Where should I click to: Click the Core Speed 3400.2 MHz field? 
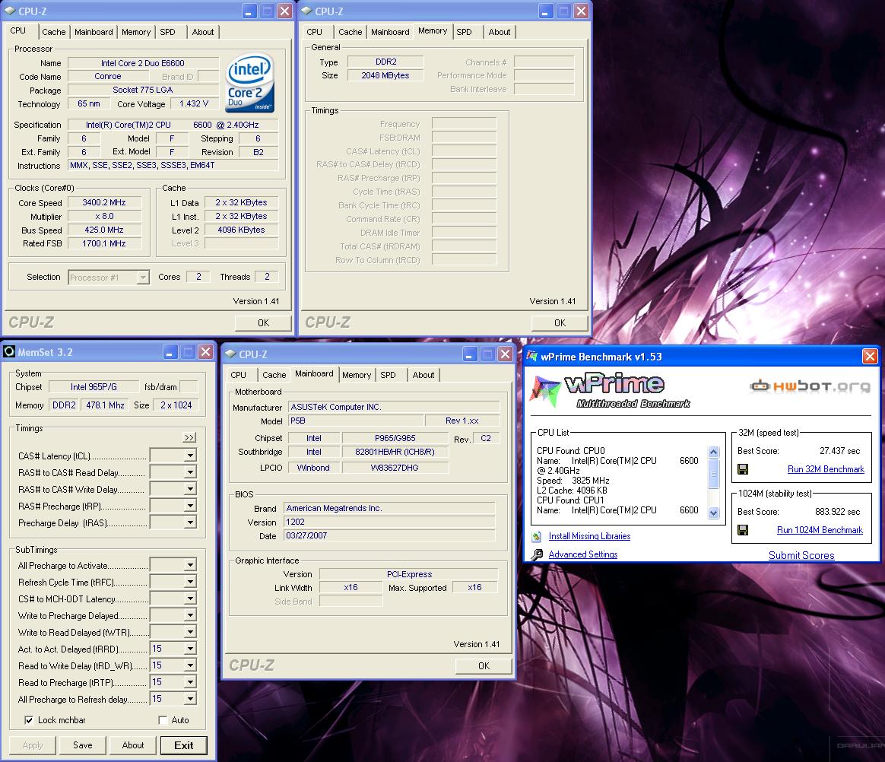point(104,202)
